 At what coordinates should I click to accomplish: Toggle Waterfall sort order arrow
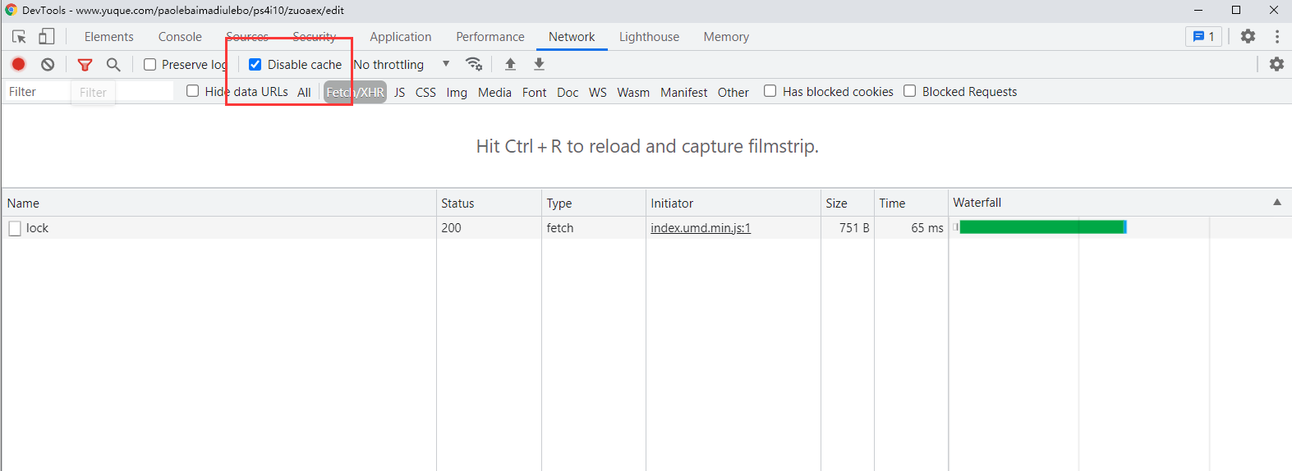click(1277, 202)
